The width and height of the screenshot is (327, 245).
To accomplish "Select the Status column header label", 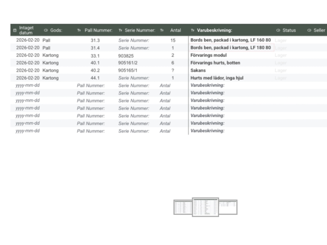I will point(289,30).
